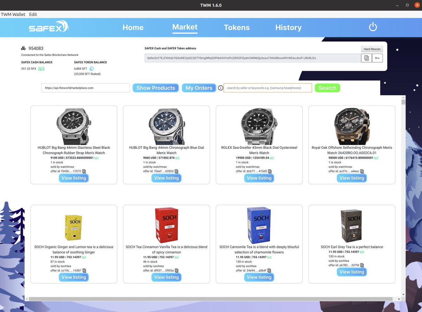View listing for HUBLOT Chronograph Blue Dial watch

pyautogui.click(x=166, y=178)
